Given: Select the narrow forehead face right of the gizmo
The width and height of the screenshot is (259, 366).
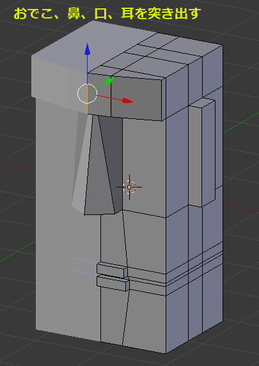Looking at the screenshot, I should 99,95.
